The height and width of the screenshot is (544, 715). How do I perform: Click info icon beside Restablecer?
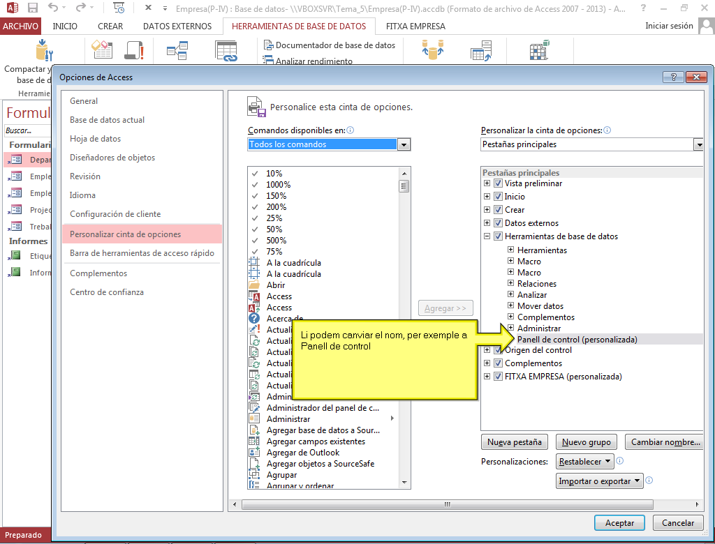[620, 461]
